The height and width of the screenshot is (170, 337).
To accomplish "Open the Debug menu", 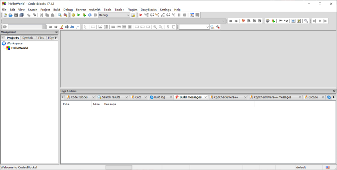I will pyautogui.click(x=68, y=10).
